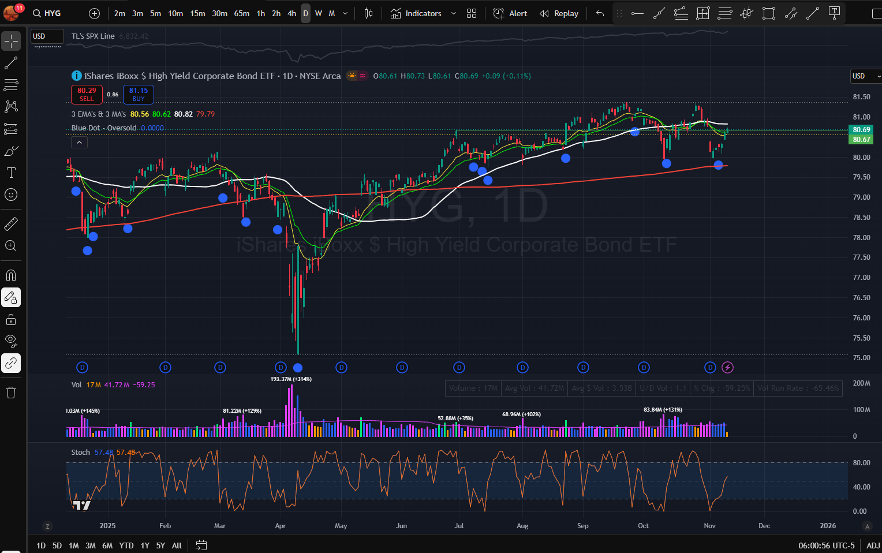Open the brush tools in left sidebar
882x553 pixels.
(11, 151)
